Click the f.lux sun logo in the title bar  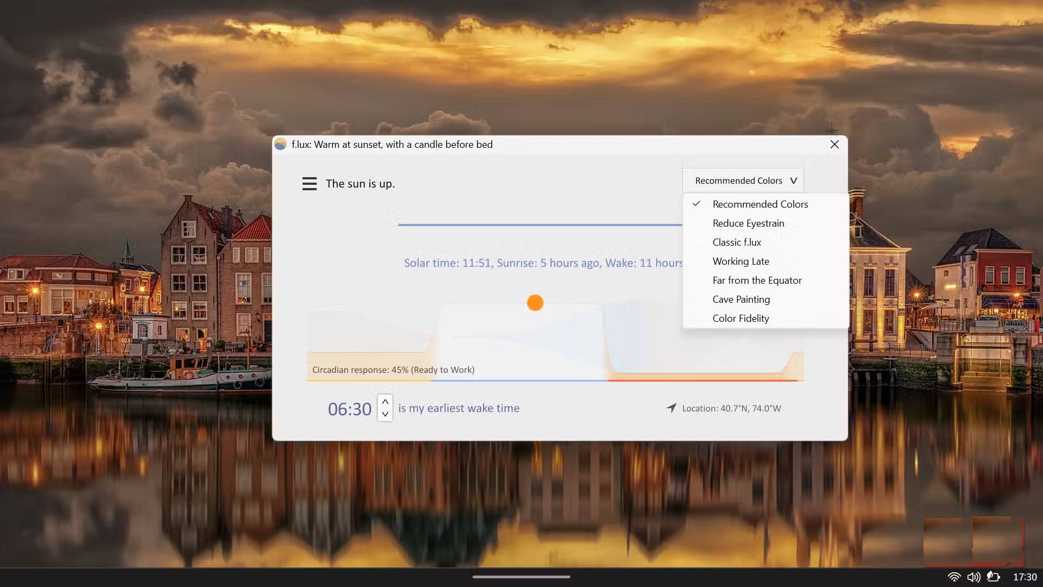click(x=281, y=144)
